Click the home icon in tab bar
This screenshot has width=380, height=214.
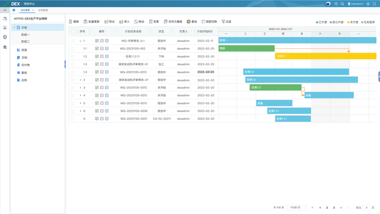coord(14,10)
